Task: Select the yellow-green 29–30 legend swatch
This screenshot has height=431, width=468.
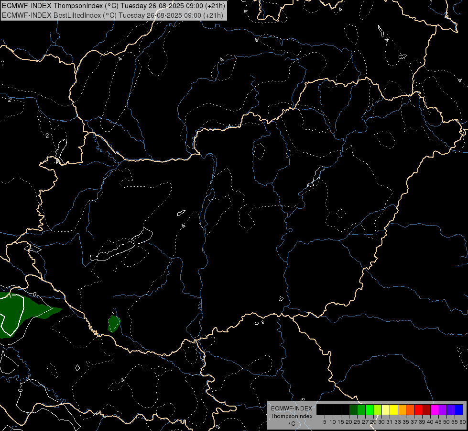Action: [377, 409]
